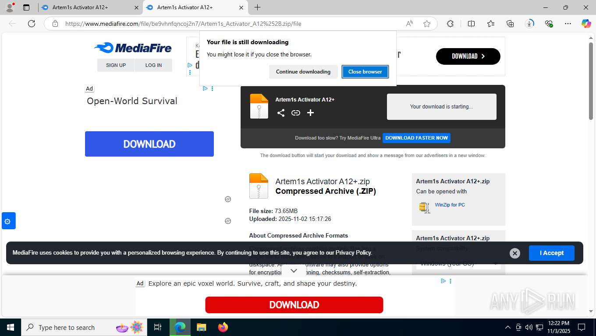Close the first Artem1s Activator tab
Screen dimensions: 596x336
click(136, 7)
